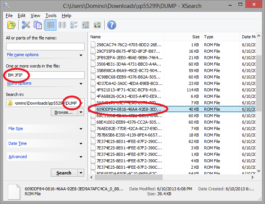Expand Word options arrow
The image size is (265, 204).
81,84
